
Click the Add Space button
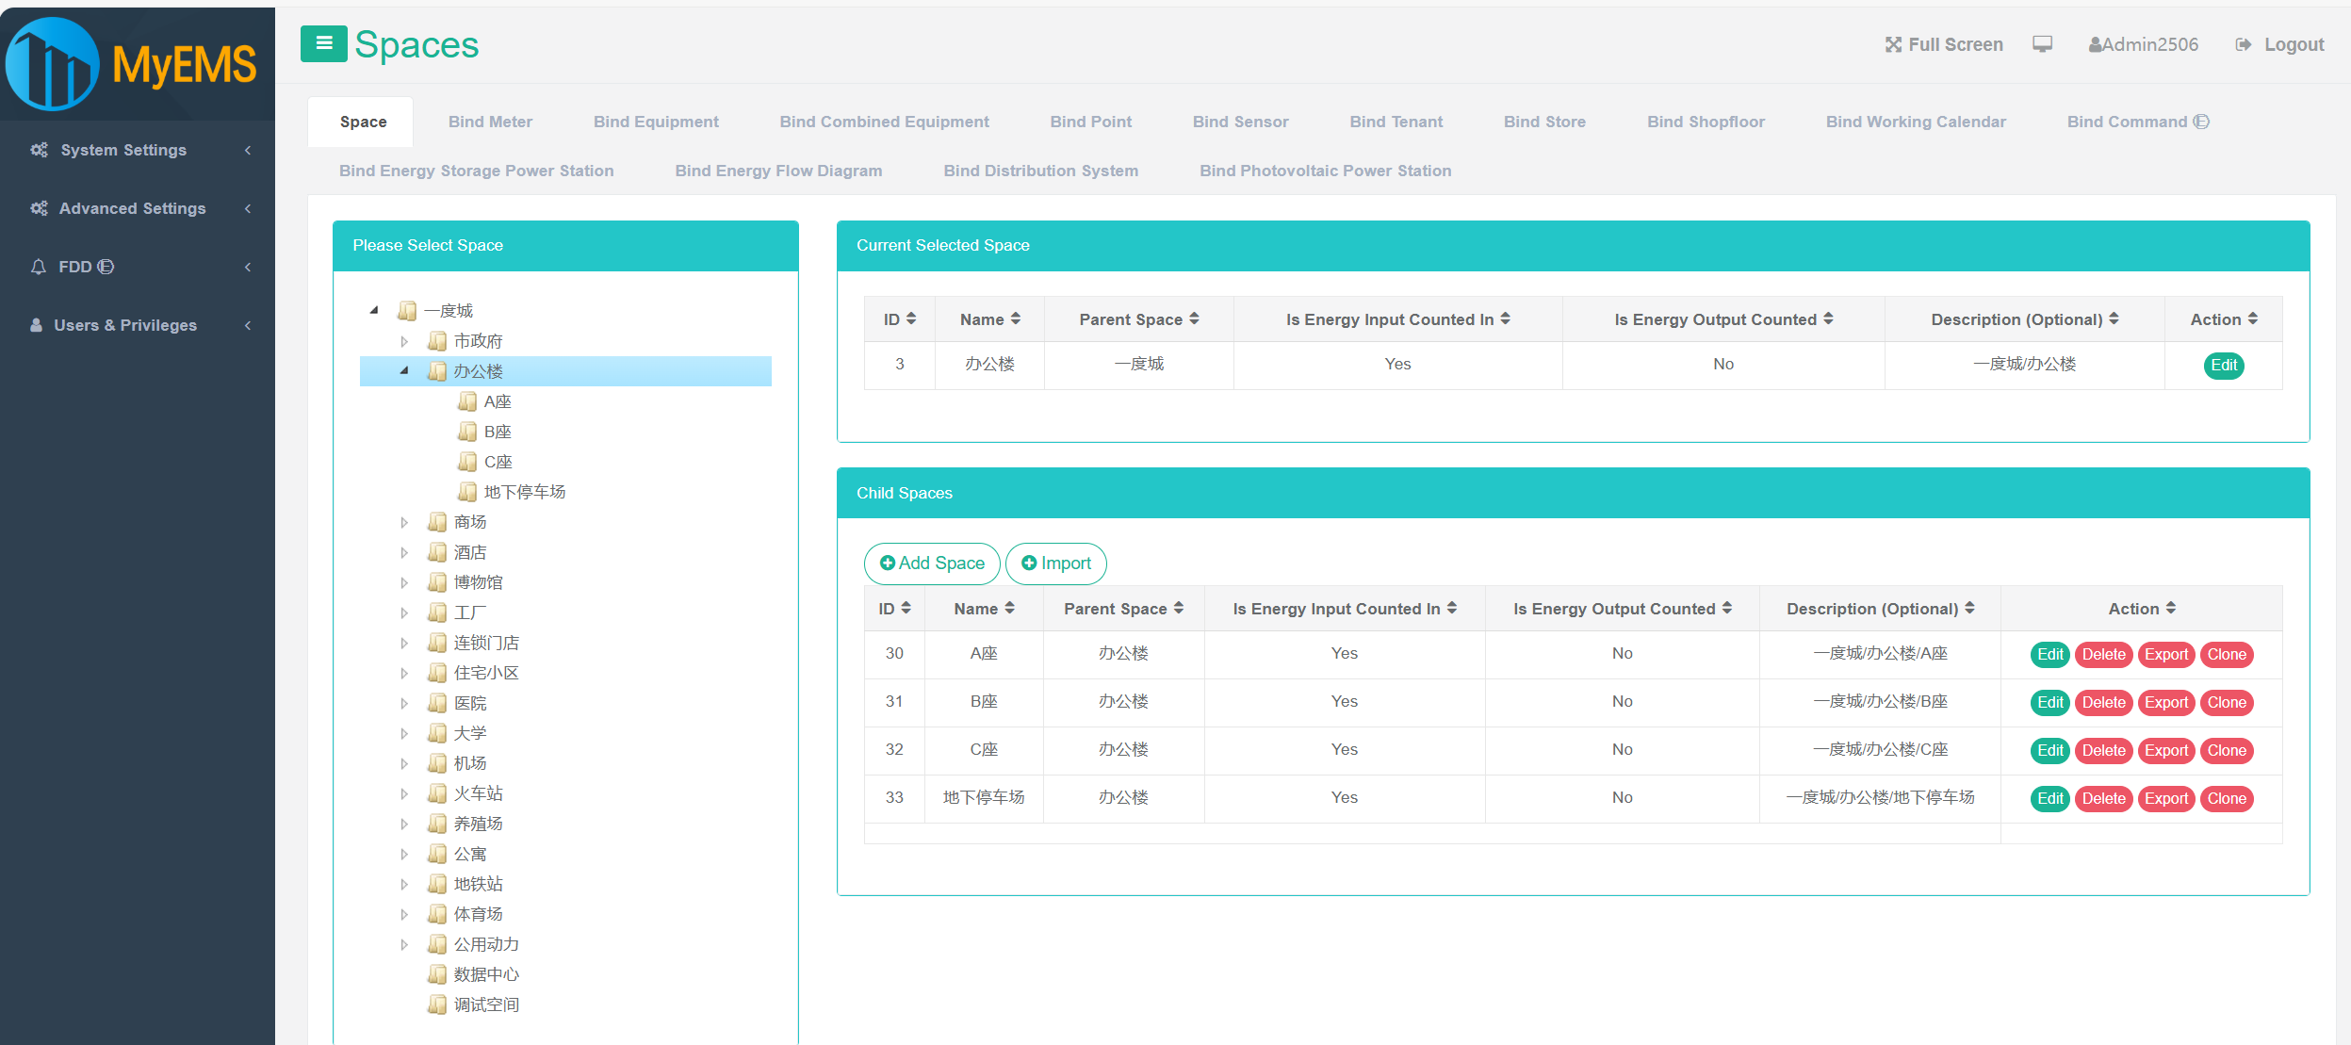click(x=932, y=563)
